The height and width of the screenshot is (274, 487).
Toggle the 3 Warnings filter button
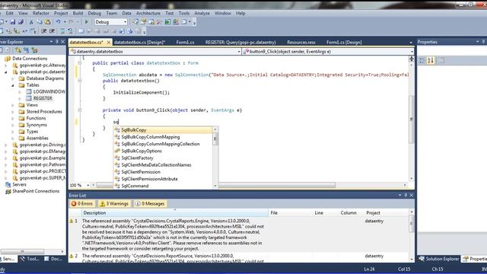point(114,203)
